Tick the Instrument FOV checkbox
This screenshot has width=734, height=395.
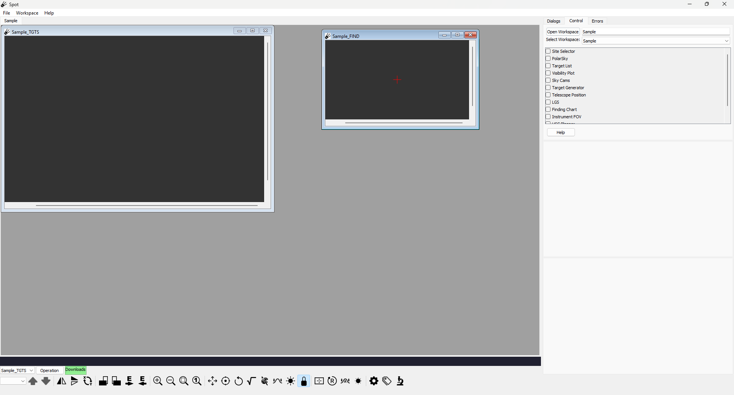coord(548,117)
